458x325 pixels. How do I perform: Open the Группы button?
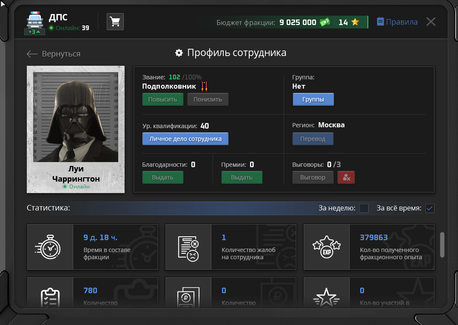coord(313,99)
